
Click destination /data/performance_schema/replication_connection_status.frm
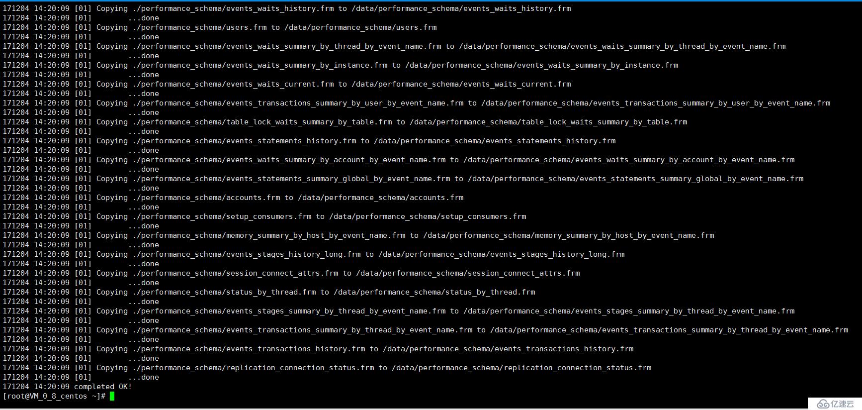click(x=521, y=368)
